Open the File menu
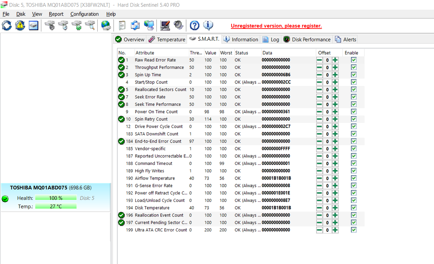 click(6, 14)
